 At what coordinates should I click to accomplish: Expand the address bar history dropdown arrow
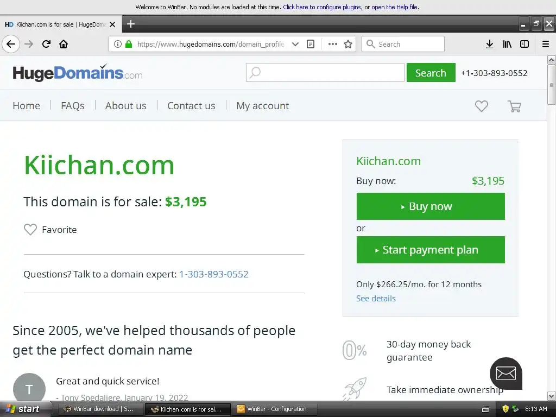[x=295, y=44]
